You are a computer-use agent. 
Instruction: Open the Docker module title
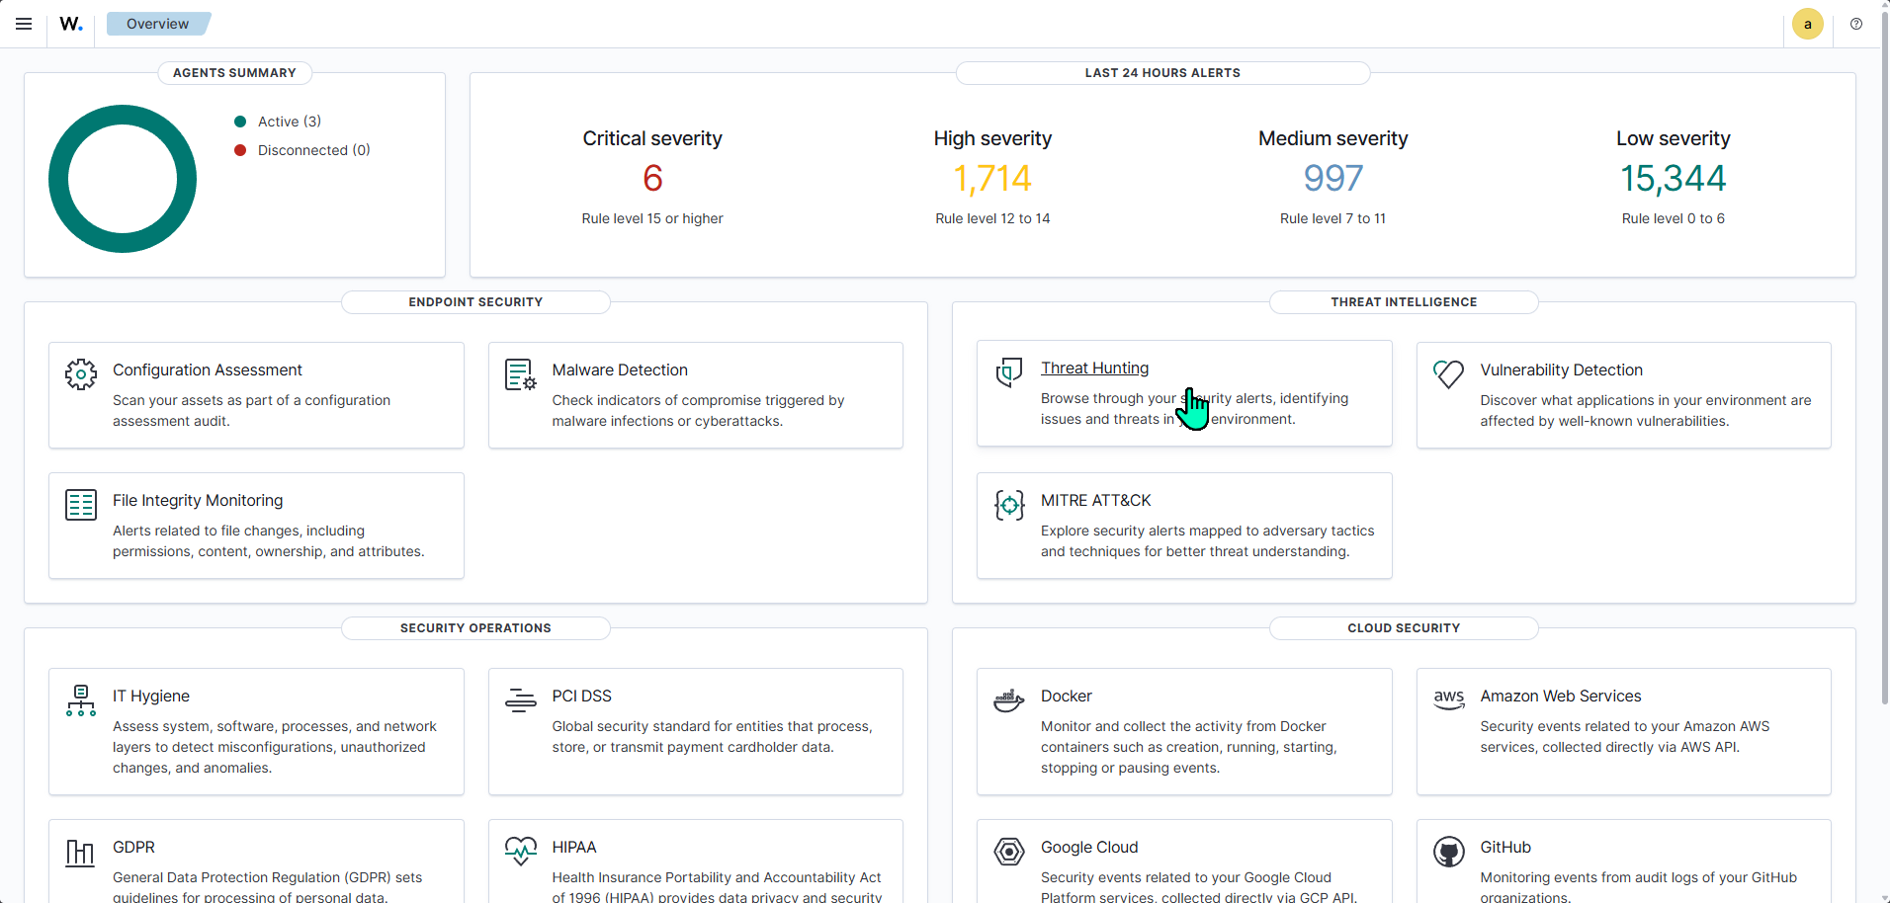click(1066, 696)
